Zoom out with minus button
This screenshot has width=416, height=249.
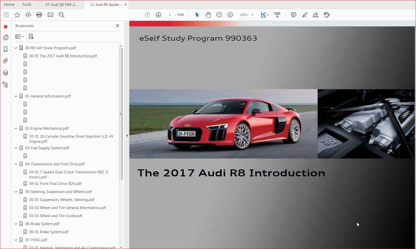click(x=219, y=15)
